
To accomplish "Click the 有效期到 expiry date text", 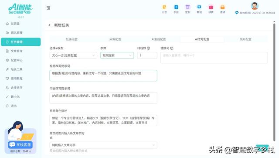I will (x=257, y=13).
